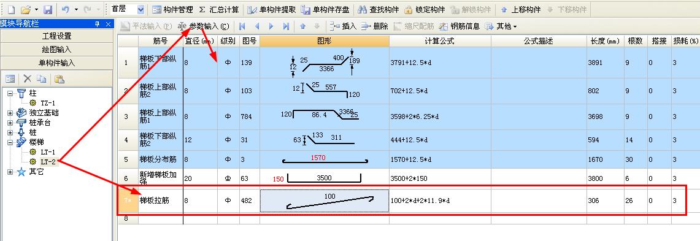The width and height of the screenshot is (700, 241).
Task: Collapse the 楼梯 tree node
Action: pyautogui.click(x=10, y=142)
